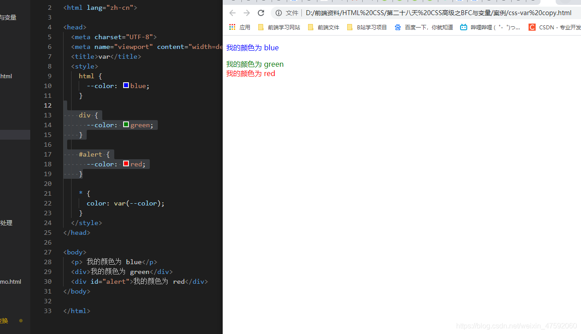
Task: Click the 文件 label in address bar
Action: 292,13
